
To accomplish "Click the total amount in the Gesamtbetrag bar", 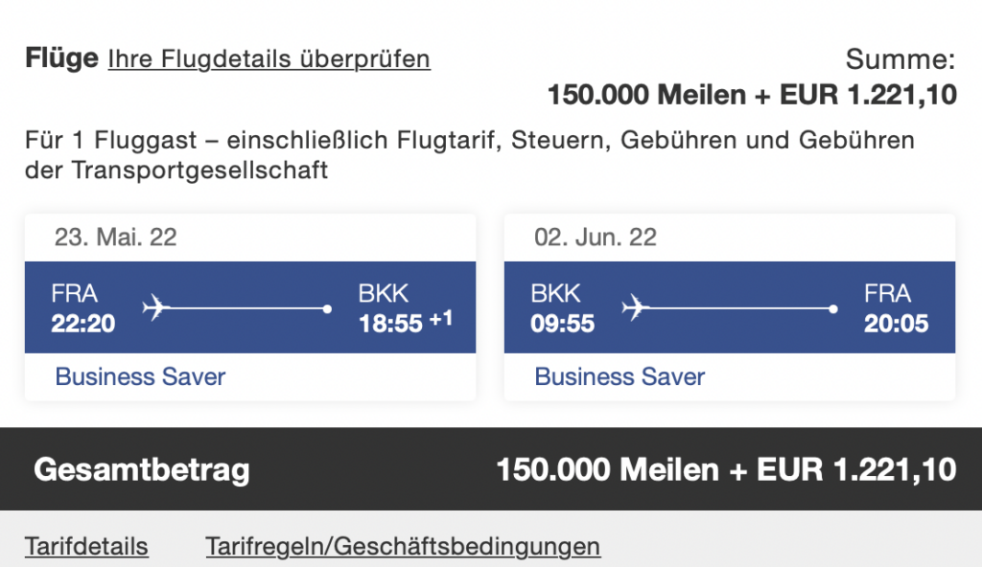I will 726,469.
